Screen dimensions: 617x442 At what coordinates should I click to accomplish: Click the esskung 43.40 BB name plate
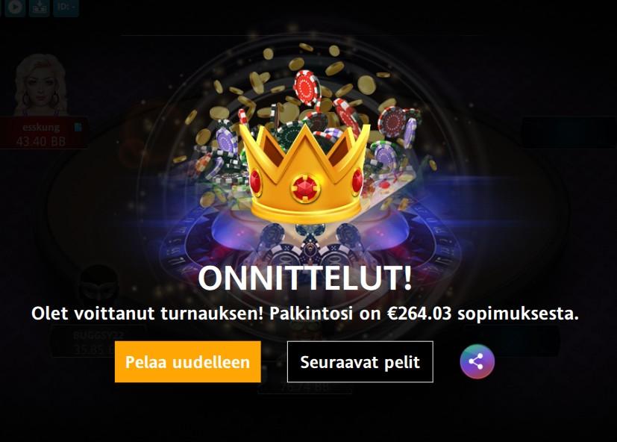tap(43, 134)
